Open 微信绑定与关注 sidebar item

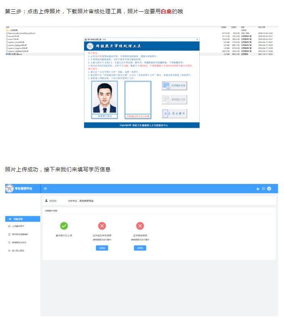pyautogui.click(x=20, y=243)
